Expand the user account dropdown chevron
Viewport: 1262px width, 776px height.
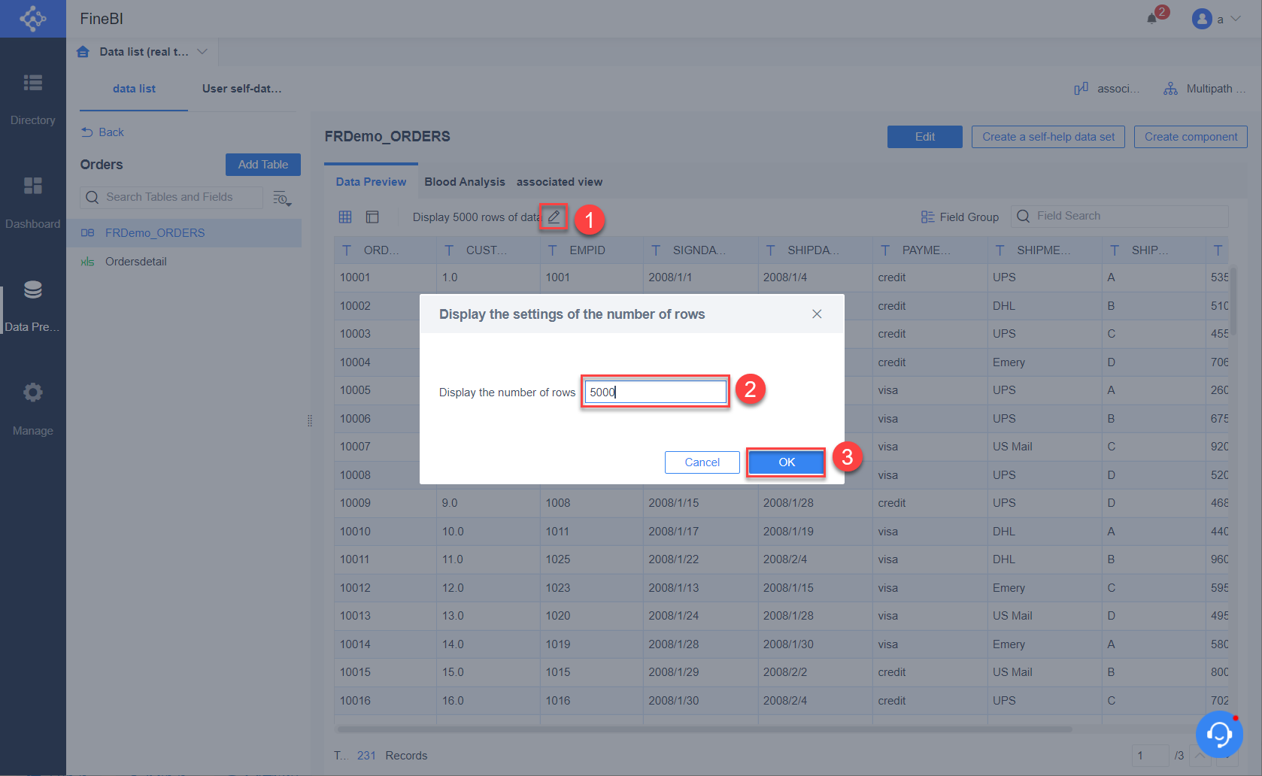pos(1236,19)
